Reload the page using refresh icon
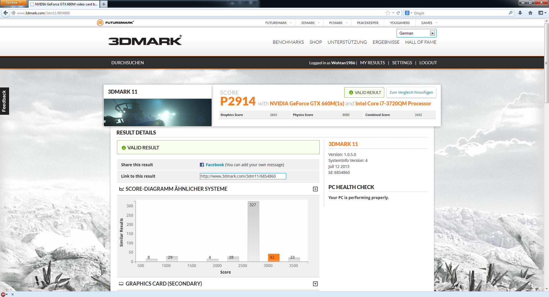This screenshot has height=297, width=549. point(398,13)
